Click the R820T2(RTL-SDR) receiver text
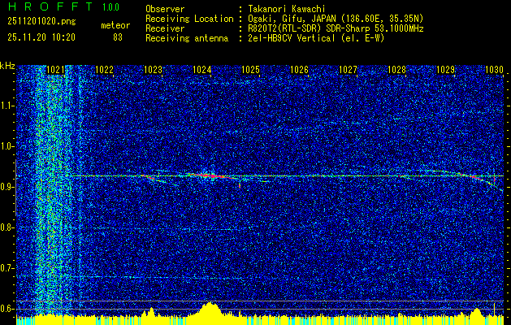 pyautogui.click(x=336, y=28)
